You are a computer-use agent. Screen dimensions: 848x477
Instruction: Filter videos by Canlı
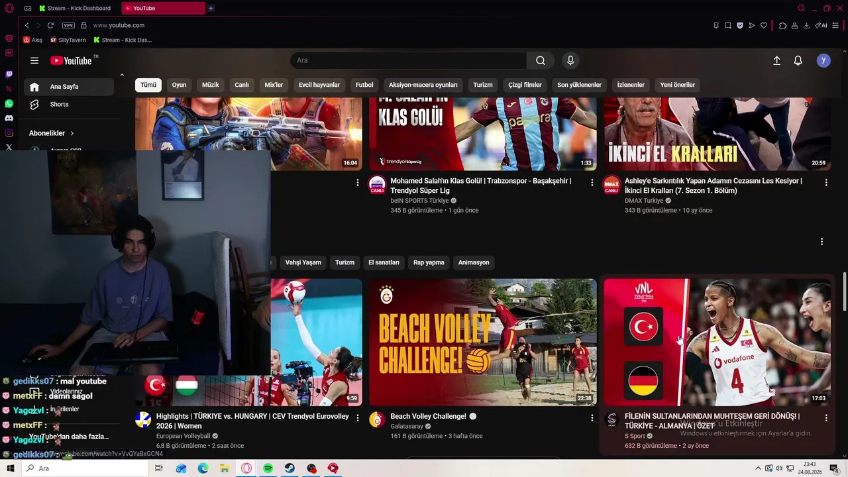point(242,85)
